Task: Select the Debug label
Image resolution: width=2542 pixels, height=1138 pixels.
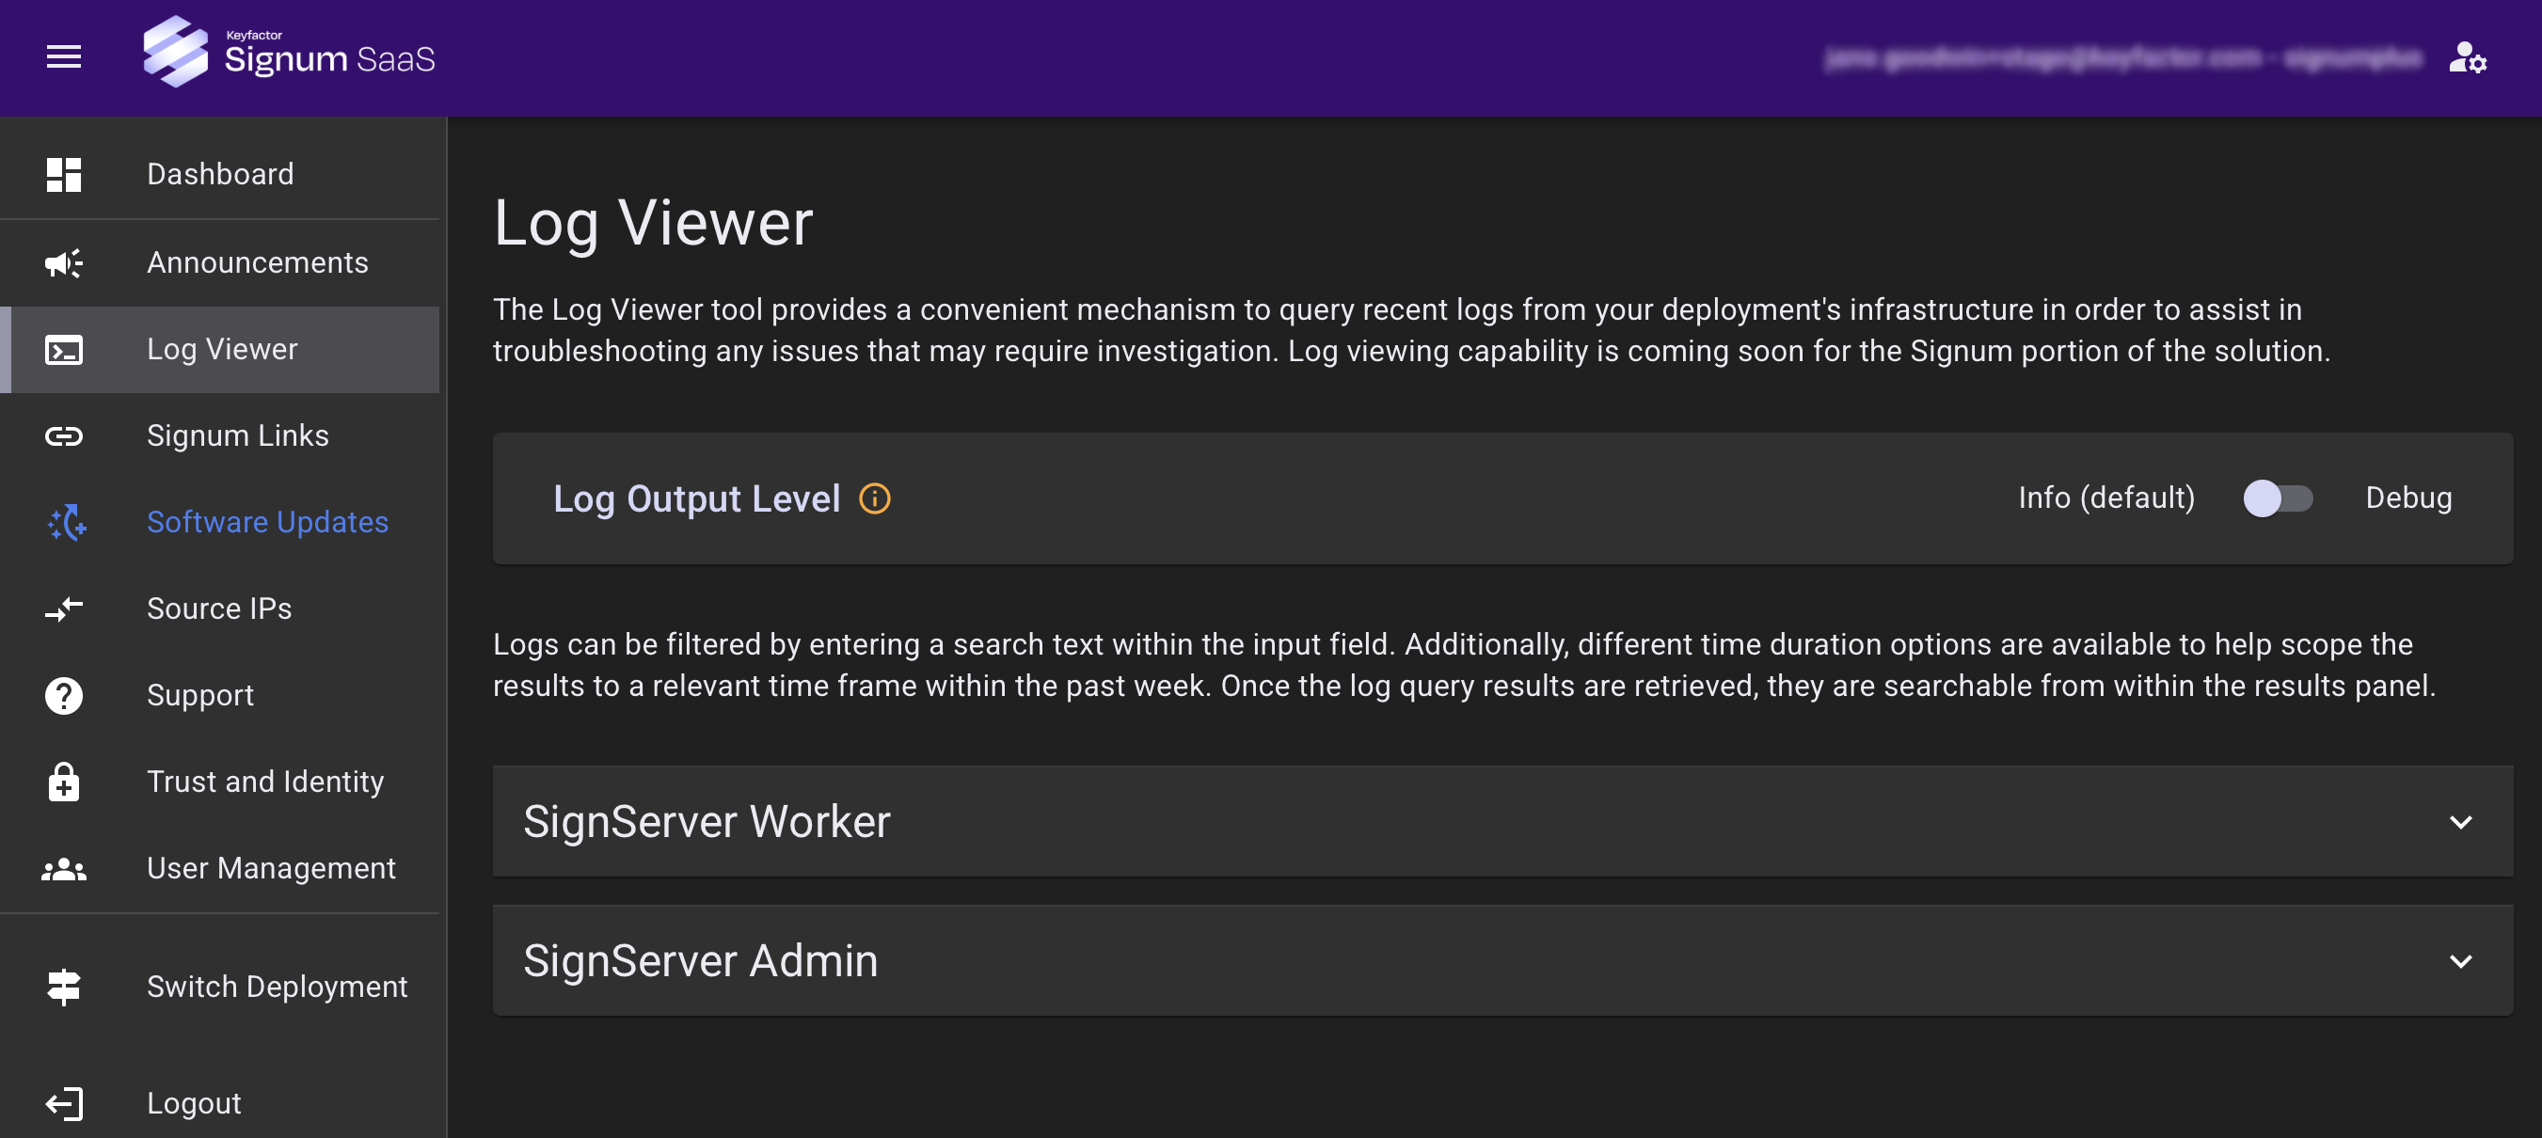Action: [2407, 498]
